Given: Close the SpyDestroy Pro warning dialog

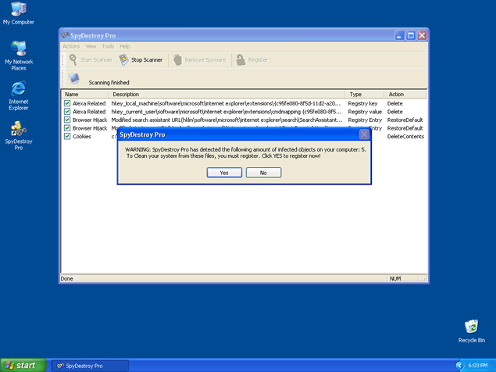Looking at the screenshot, I should click(x=364, y=134).
